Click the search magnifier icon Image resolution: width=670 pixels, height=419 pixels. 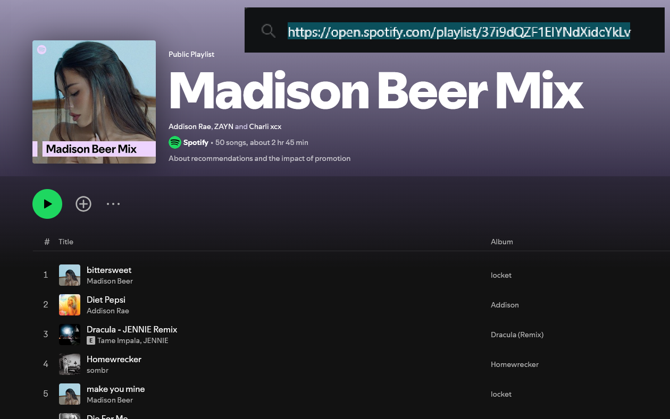pyautogui.click(x=269, y=31)
